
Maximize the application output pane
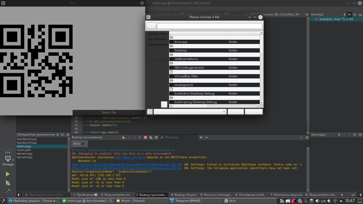pyautogui.click(x=307, y=137)
